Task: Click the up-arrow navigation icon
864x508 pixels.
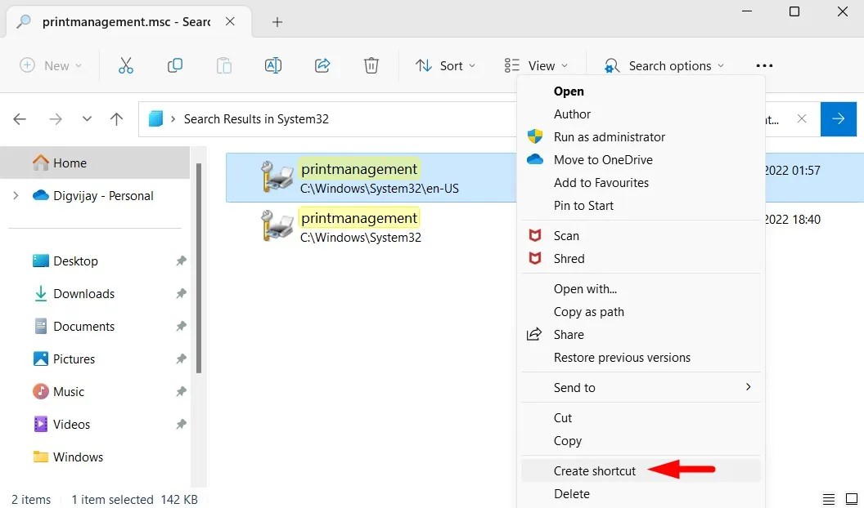Action: [116, 119]
